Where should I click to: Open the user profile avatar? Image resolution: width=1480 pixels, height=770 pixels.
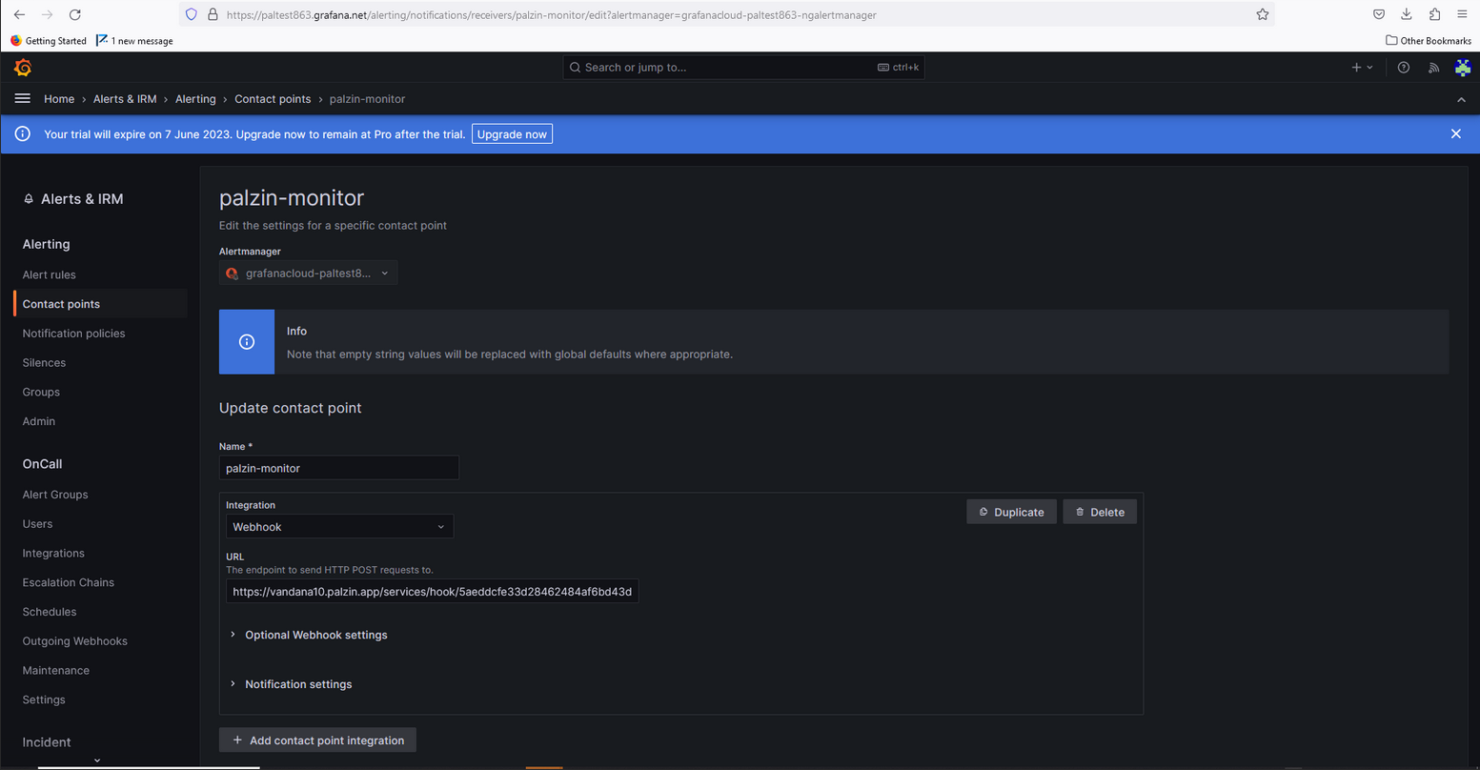1463,68
